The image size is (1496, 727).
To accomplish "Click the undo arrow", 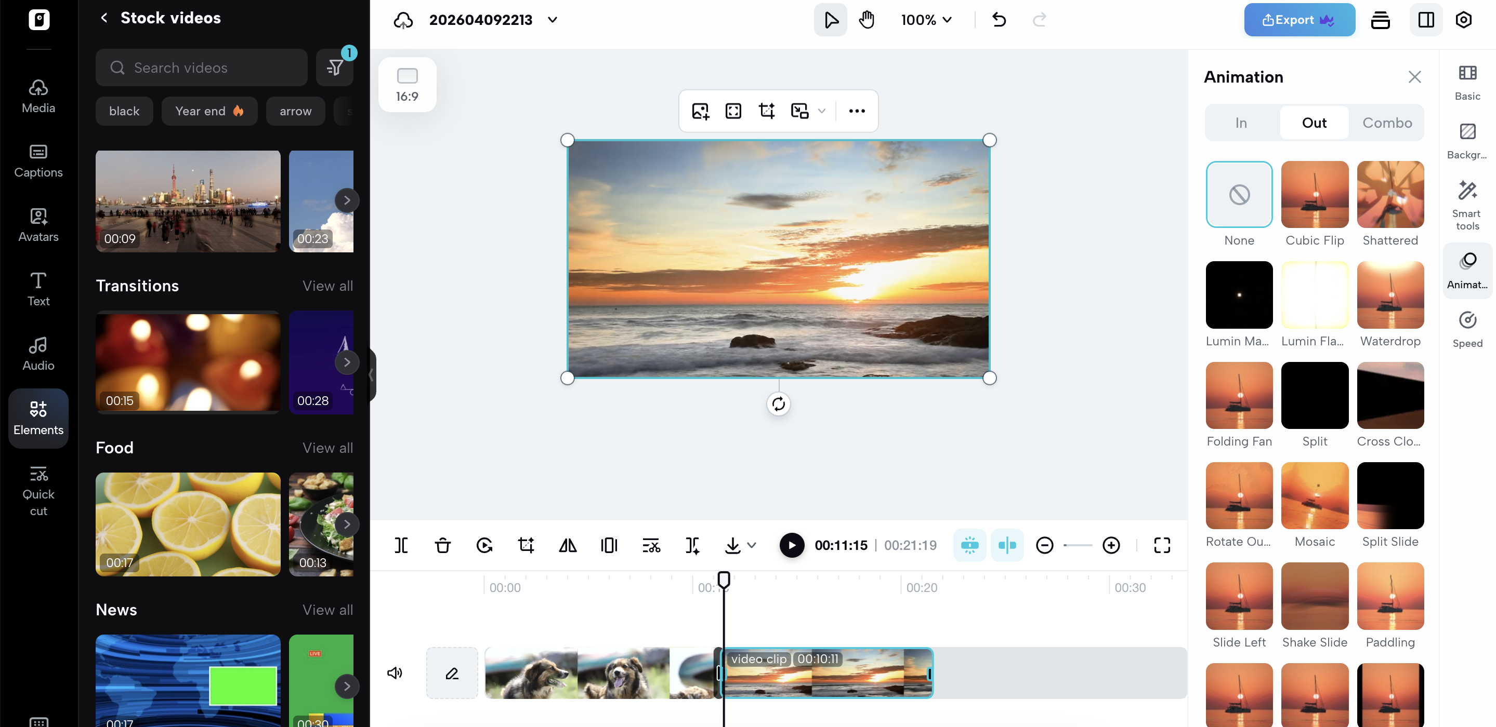I will tap(999, 20).
